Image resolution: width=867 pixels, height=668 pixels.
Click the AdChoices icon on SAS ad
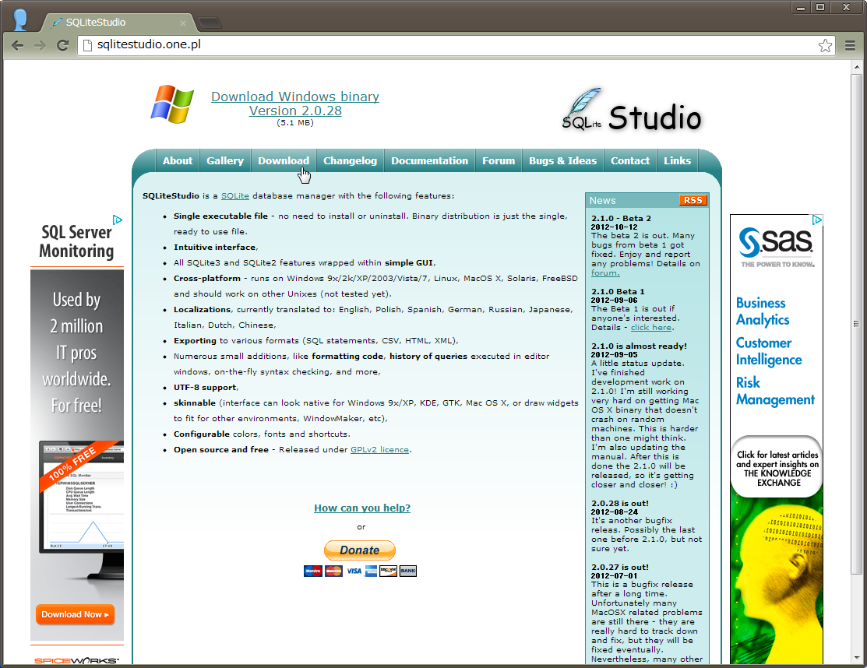pos(816,220)
